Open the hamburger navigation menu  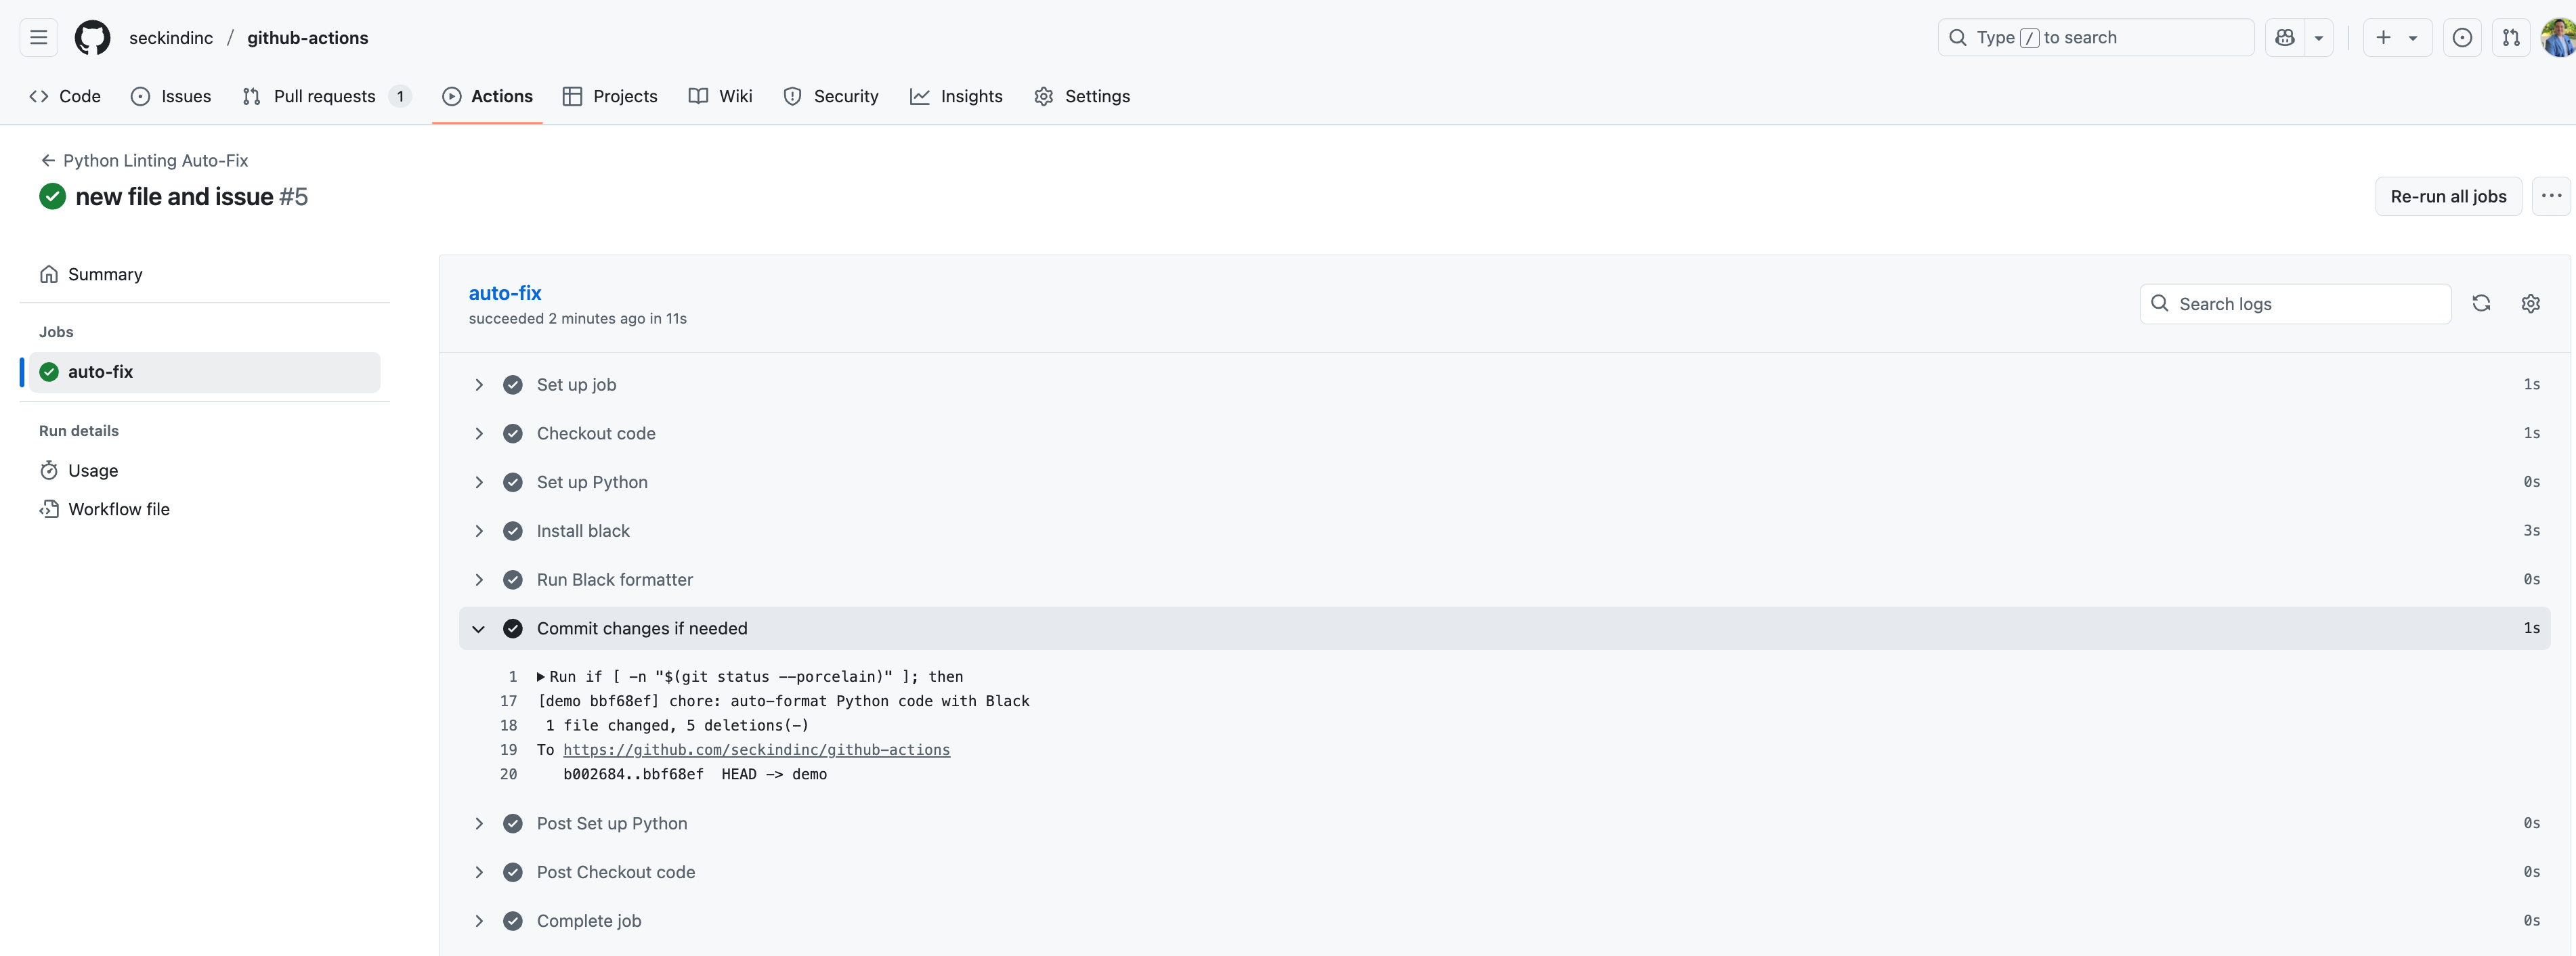[x=38, y=38]
